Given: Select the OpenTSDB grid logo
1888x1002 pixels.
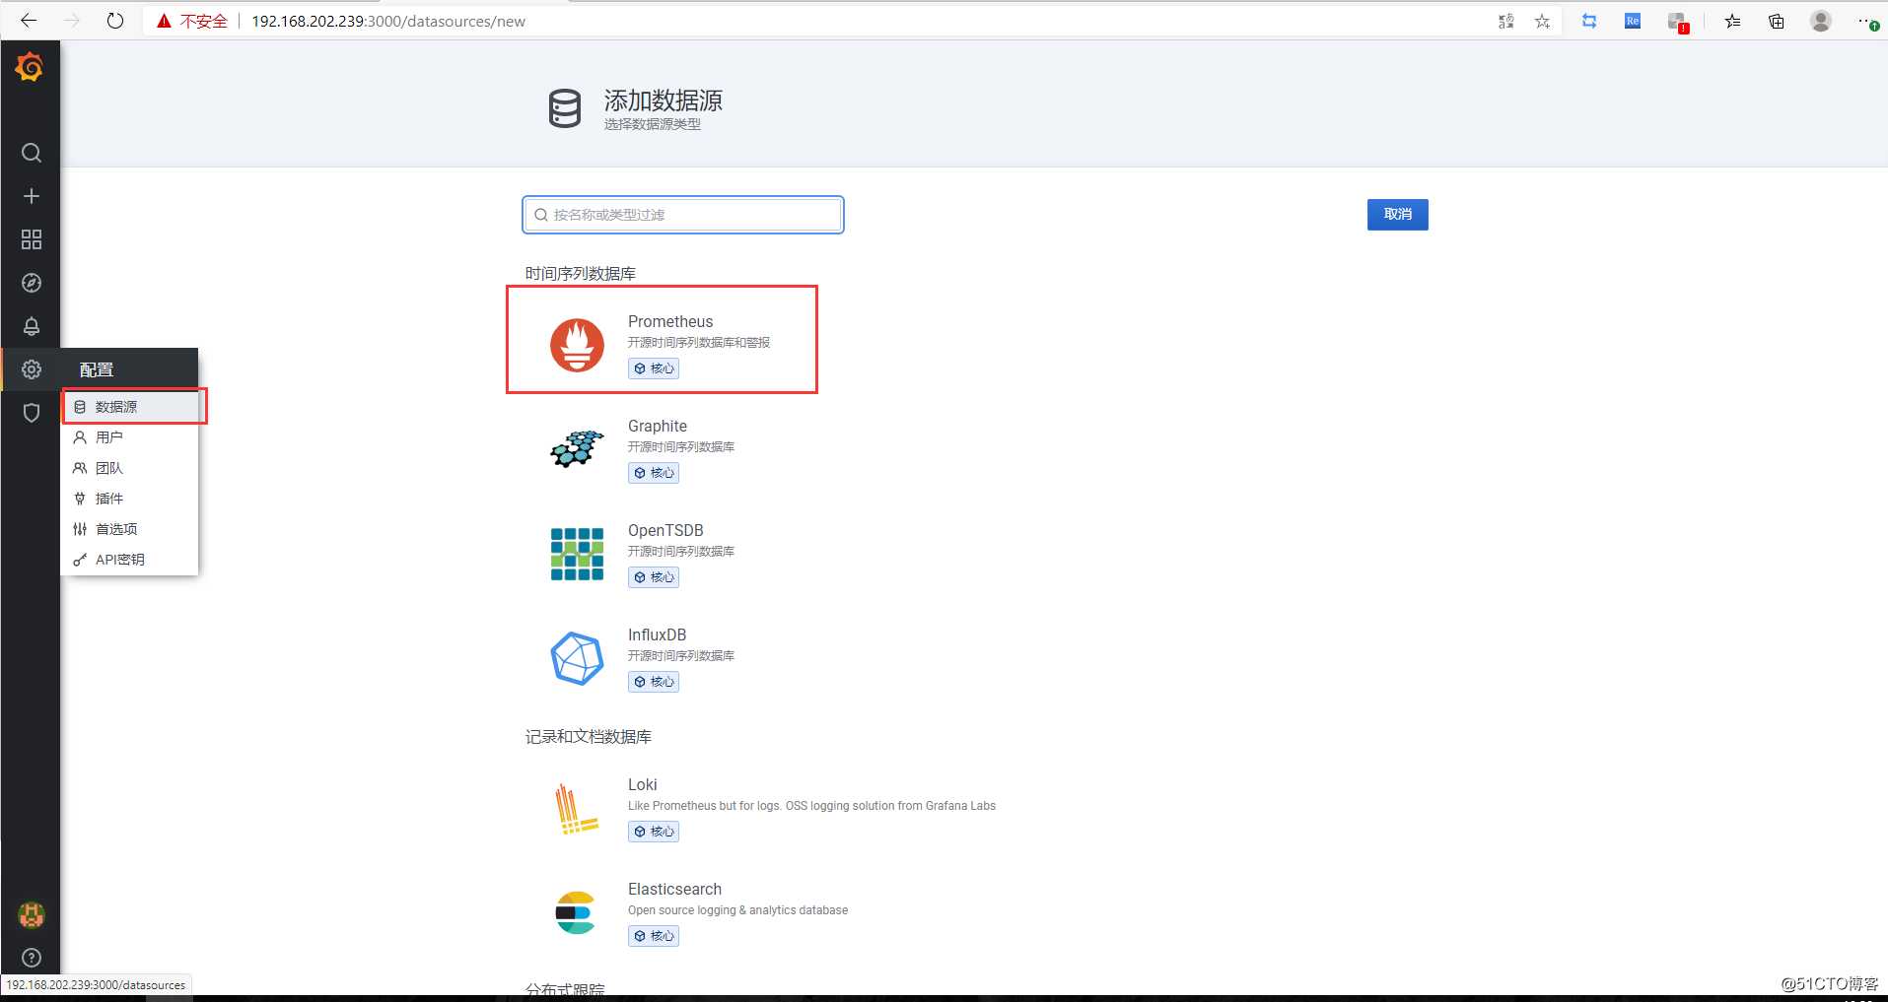Looking at the screenshot, I should pyautogui.click(x=577, y=554).
